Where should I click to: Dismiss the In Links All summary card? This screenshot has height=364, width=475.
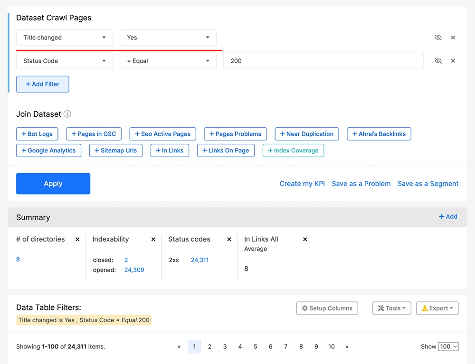(305, 240)
